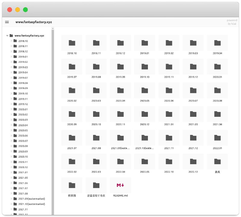The width and height of the screenshot is (241, 217).
Task: Open the 2022.05 folder in main grid
Action: pyautogui.click(x=145, y=161)
